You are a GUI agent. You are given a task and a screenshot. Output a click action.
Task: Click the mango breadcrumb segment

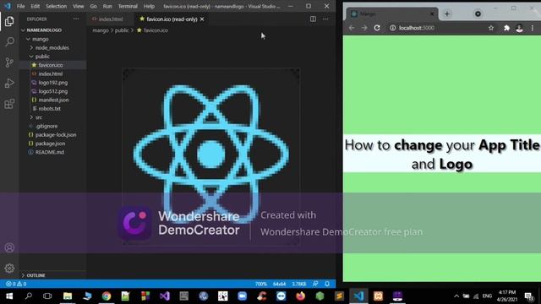[101, 30]
